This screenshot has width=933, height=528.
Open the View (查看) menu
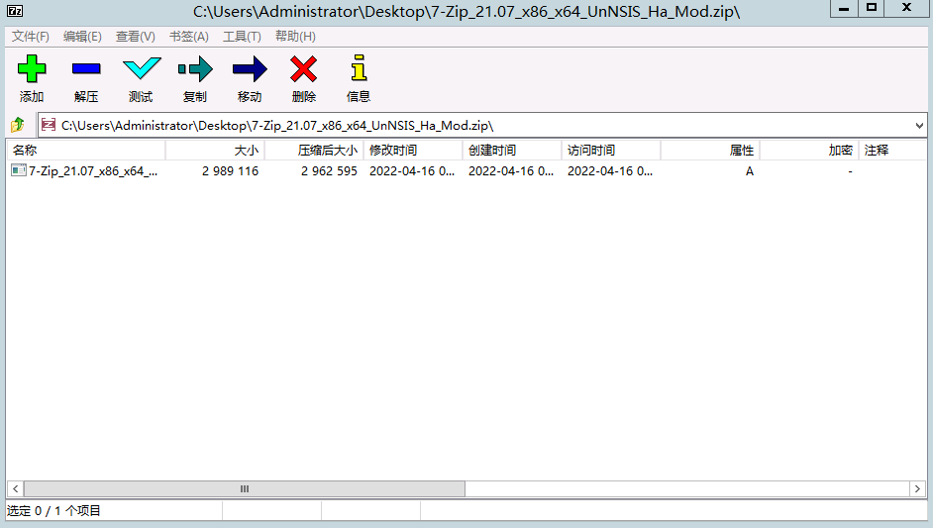point(135,37)
